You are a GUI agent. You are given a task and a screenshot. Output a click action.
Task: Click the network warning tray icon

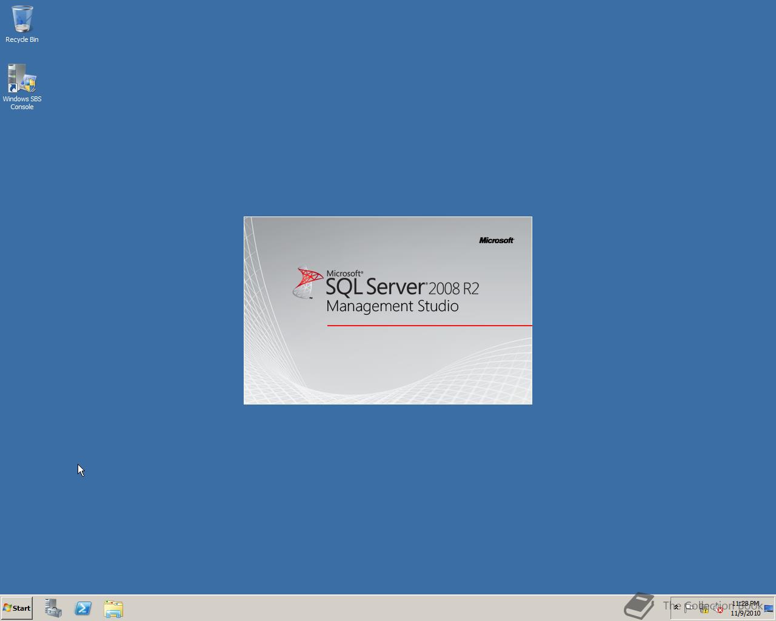(704, 609)
